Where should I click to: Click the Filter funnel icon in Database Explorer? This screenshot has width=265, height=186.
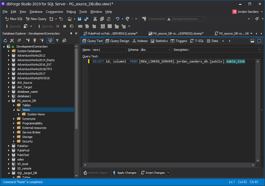pyautogui.click(x=57, y=40)
